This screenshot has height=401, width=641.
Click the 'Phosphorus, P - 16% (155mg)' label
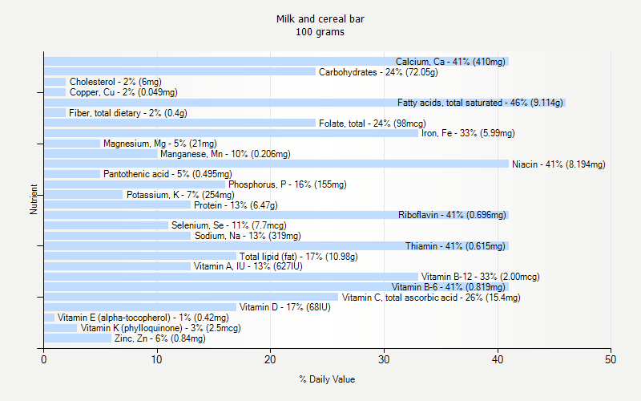pyautogui.click(x=288, y=184)
